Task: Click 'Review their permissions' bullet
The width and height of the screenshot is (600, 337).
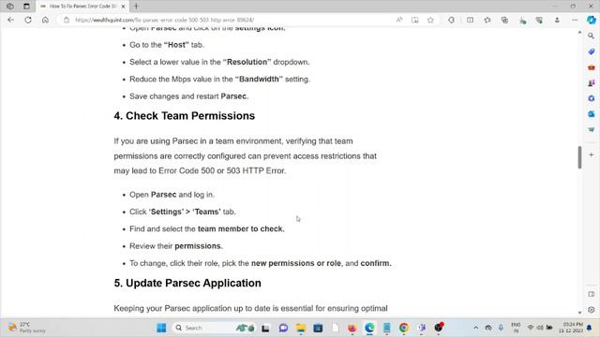Action: tap(176, 246)
